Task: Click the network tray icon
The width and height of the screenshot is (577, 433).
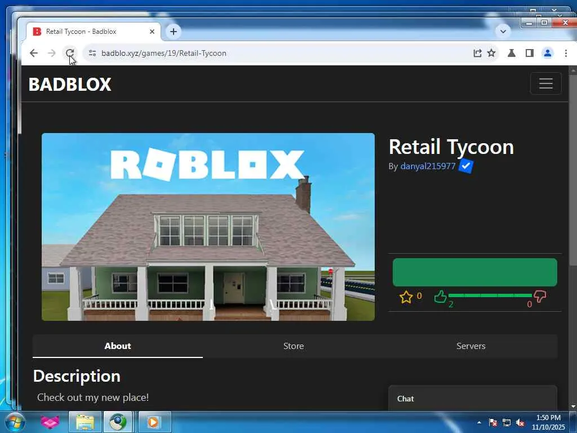Action: (x=507, y=422)
